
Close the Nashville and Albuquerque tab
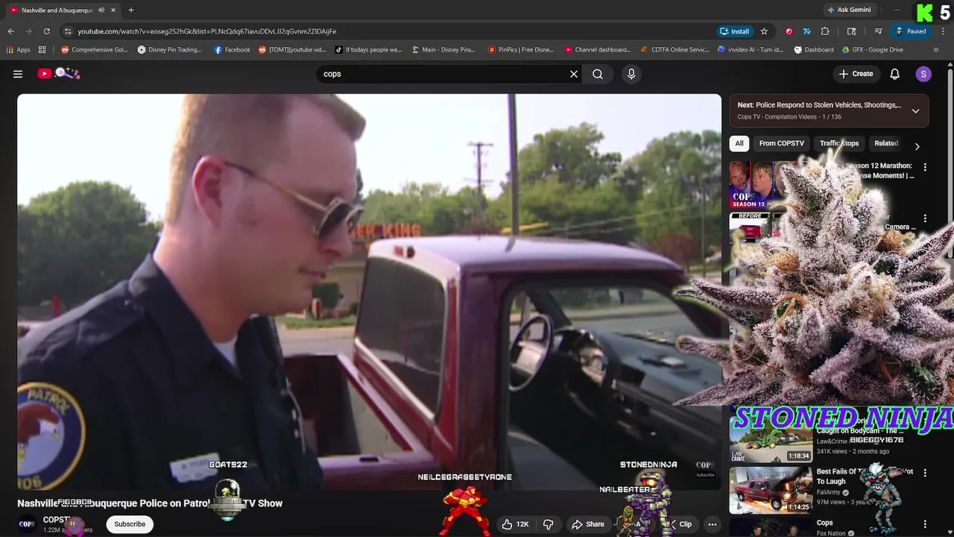point(113,10)
